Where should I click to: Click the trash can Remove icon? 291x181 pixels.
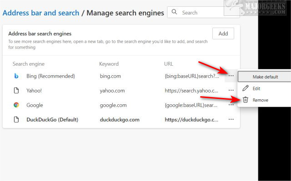pos(246,100)
